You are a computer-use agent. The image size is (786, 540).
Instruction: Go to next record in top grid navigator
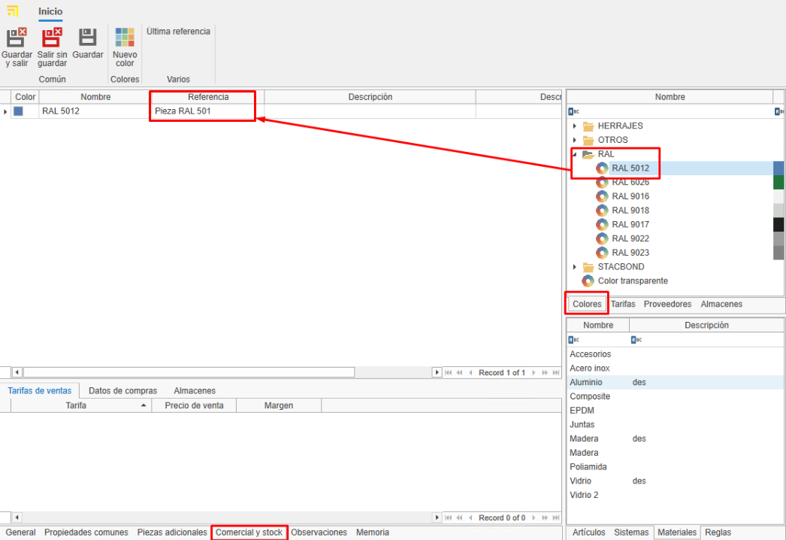click(x=534, y=372)
